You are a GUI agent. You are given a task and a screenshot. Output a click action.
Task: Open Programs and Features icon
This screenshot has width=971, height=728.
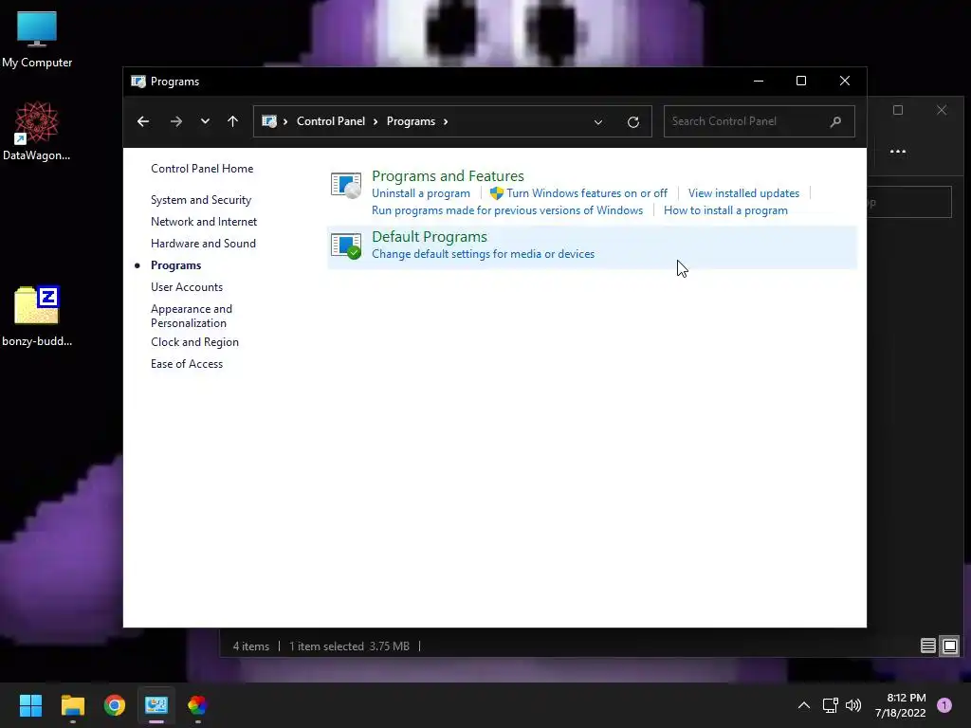[345, 185]
